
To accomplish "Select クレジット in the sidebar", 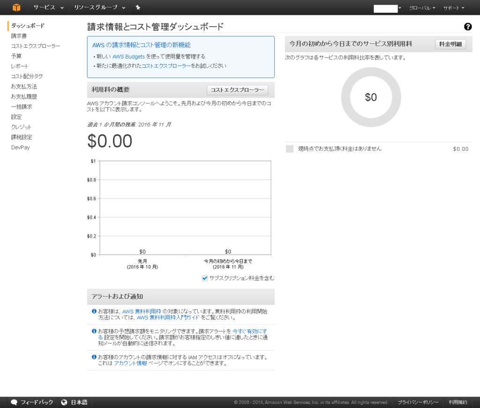I will coord(21,127).
